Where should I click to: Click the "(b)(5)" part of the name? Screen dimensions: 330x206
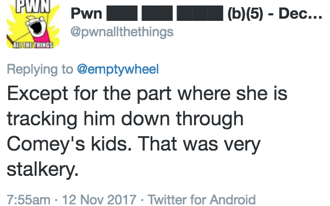point(245,13)
